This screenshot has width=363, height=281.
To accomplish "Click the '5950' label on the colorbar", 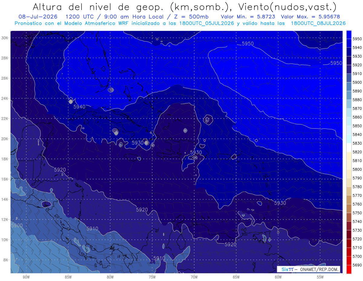I will click(x=357, y=39).
